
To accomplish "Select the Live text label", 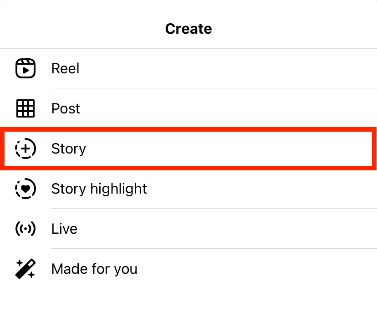I will coord(65,229).
